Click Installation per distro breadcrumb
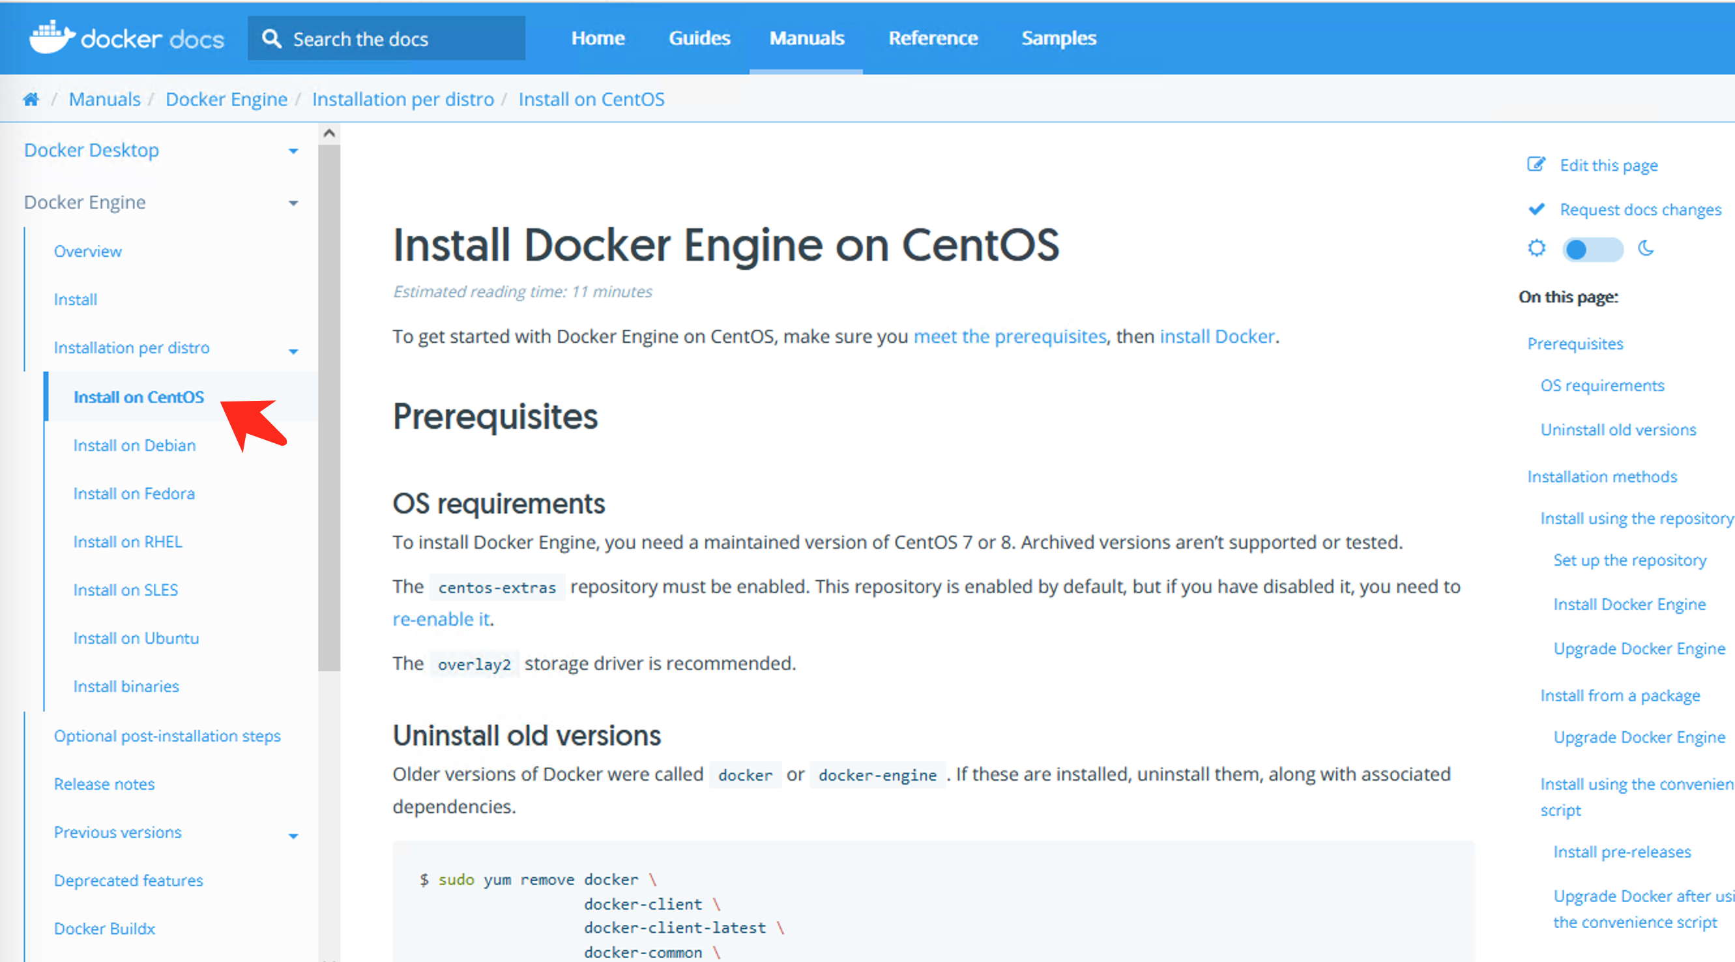Image resolution: width=1735 pixels, height=962 pixels. point(403,99)
